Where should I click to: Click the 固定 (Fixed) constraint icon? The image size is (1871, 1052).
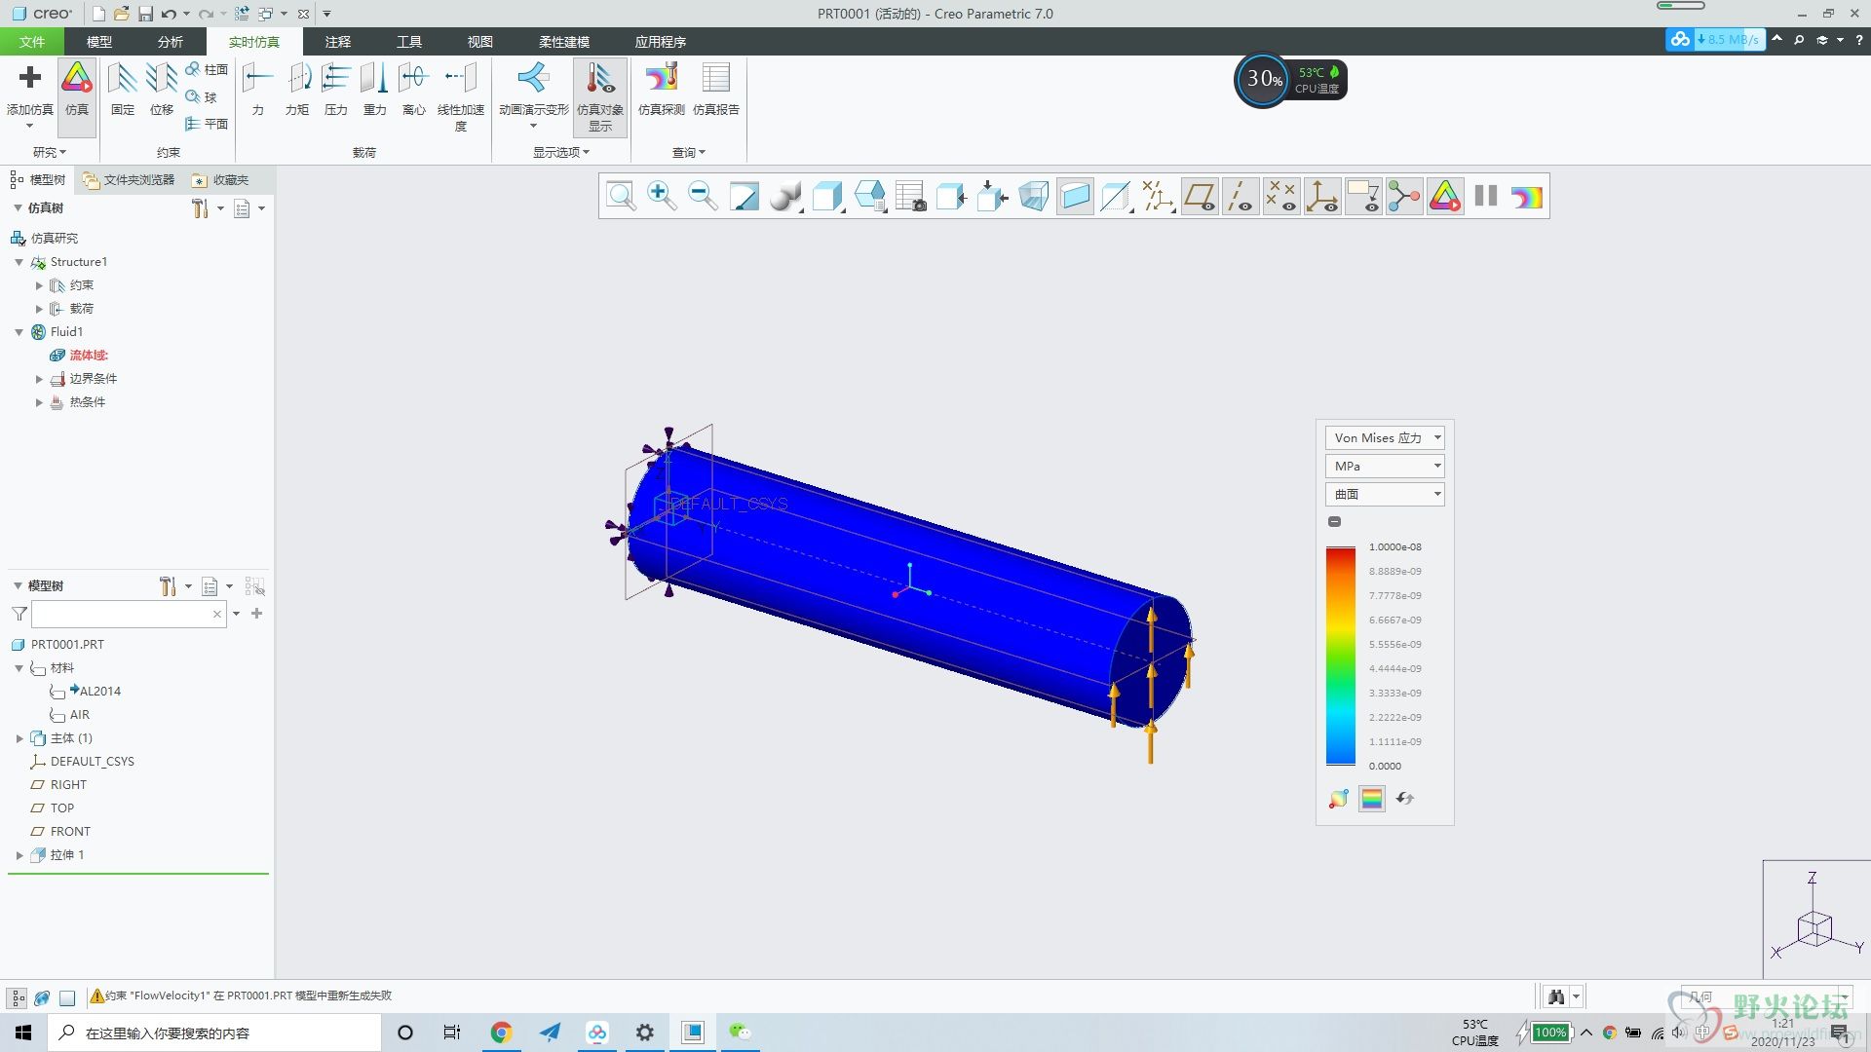pyautogui.click(x=123, y=90)
